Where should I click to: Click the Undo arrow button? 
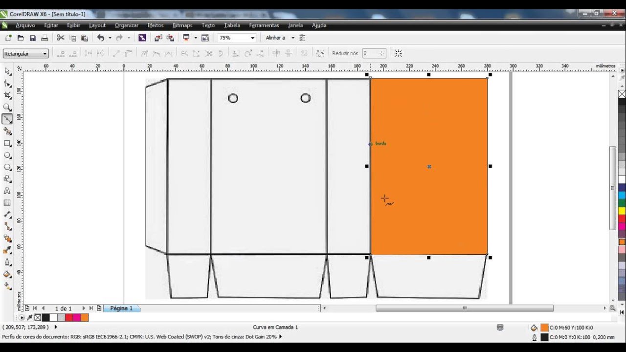(x=101, y=38)
